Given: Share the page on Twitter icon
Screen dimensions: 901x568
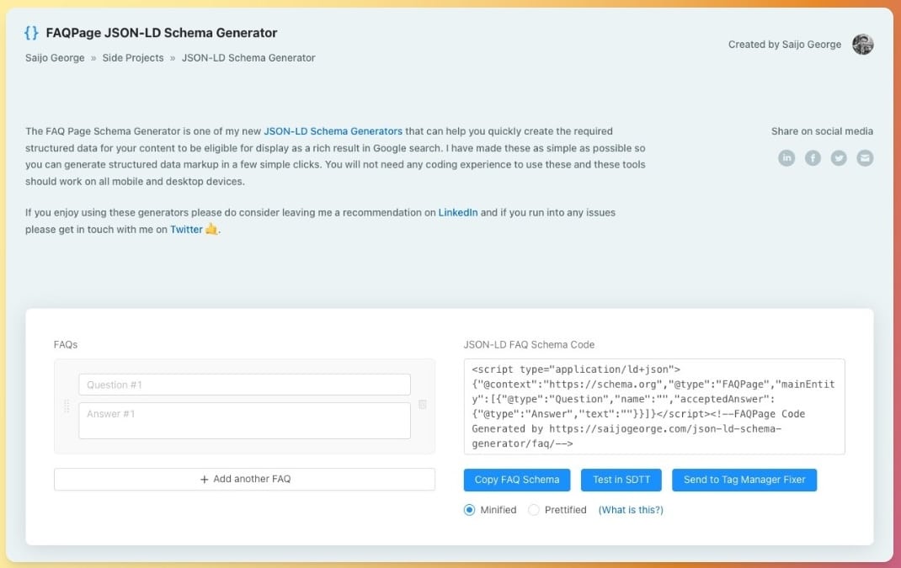Looking at the screenshot, I should pyautogui.click(x=839, y=158).
